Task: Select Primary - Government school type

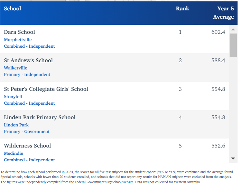Action: pos(27,132)
